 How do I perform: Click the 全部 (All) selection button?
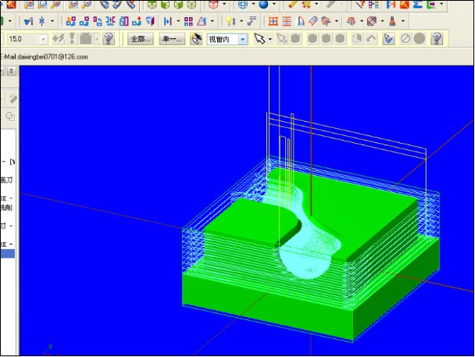click(141, 38)
